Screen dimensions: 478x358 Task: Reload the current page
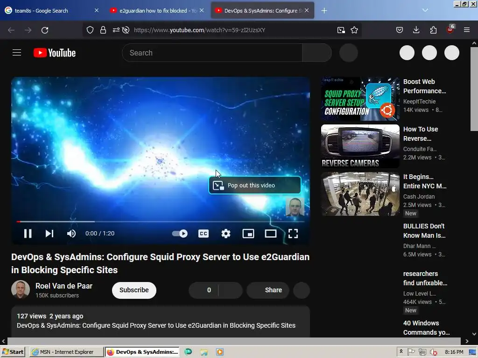[x=45, y=30]
